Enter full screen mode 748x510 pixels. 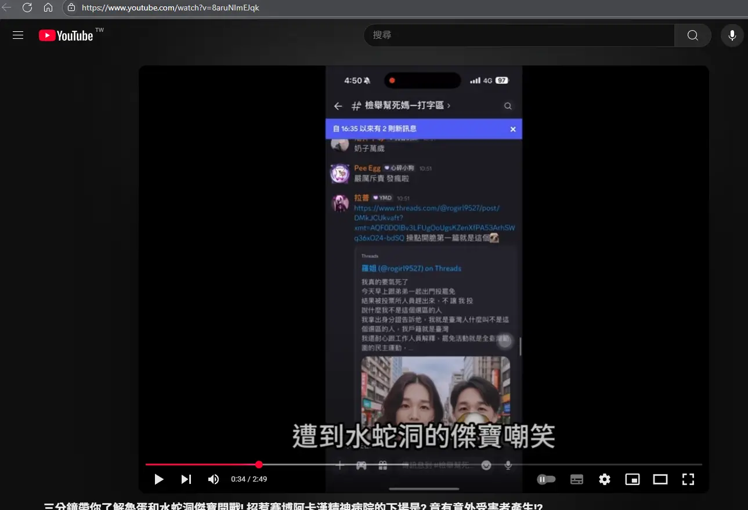[x=688, y=479]
